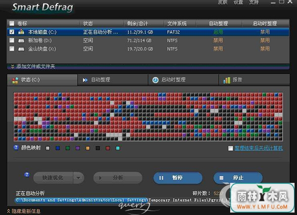The height and width of the screenshot is (215, 297).
Task: Toggle 禁用 boot-time defrag for 新加卷 (D:)
Action: [265, 40]
